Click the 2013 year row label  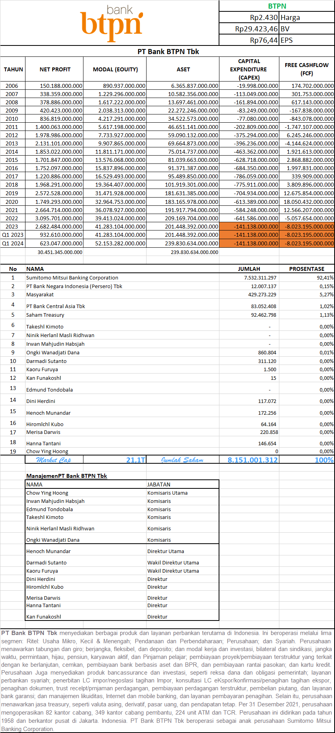[12, 143]
